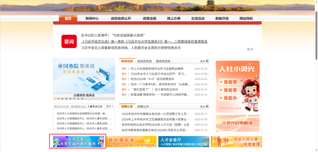Click the date 2026-03-20
318x152 pixels.
pyautogui.click(x=201, y=69)
